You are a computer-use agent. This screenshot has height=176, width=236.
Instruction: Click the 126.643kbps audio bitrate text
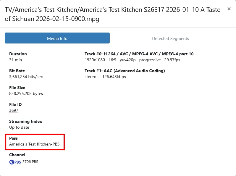coord(114,77)
